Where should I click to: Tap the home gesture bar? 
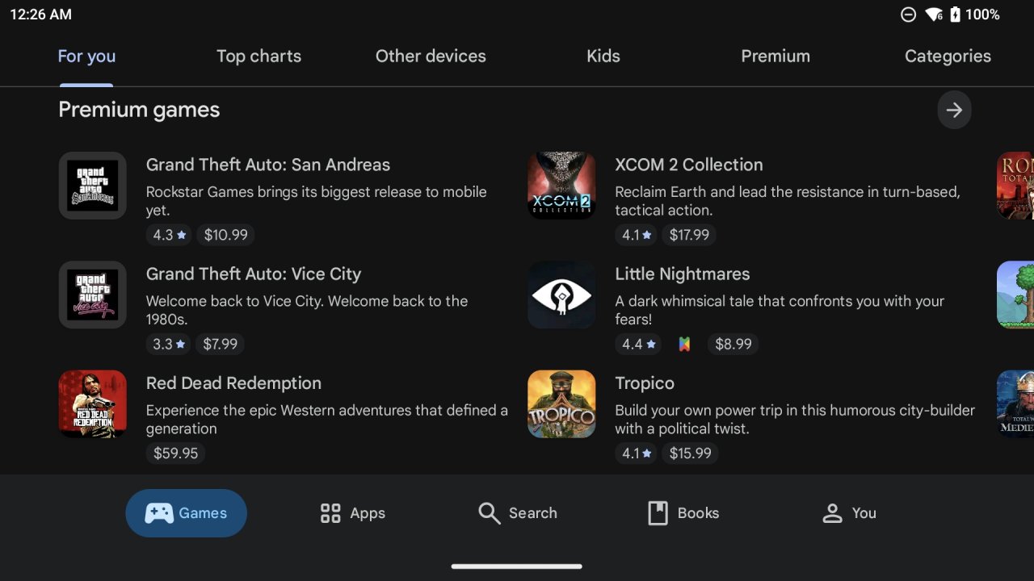517,566
